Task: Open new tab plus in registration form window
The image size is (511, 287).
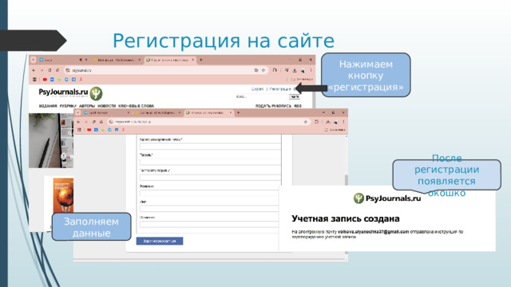Action: pos(238,112)
